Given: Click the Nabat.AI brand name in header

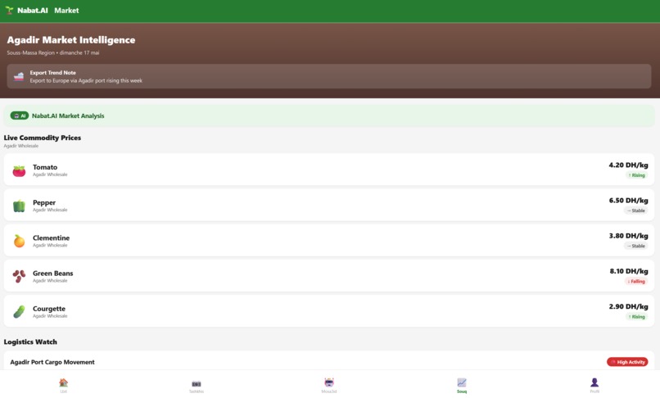Looking at the screenshot, I should (33, 11).
